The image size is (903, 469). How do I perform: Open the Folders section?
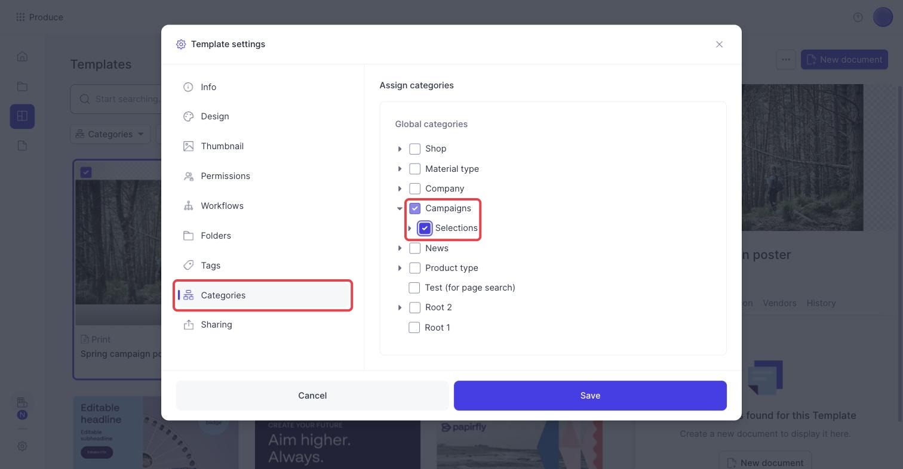[263, 236]
